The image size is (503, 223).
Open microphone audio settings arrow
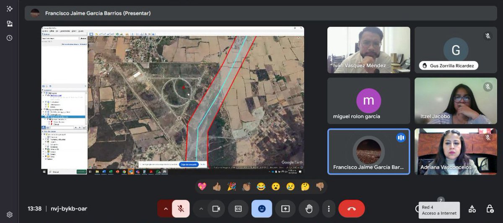[166, 209]
